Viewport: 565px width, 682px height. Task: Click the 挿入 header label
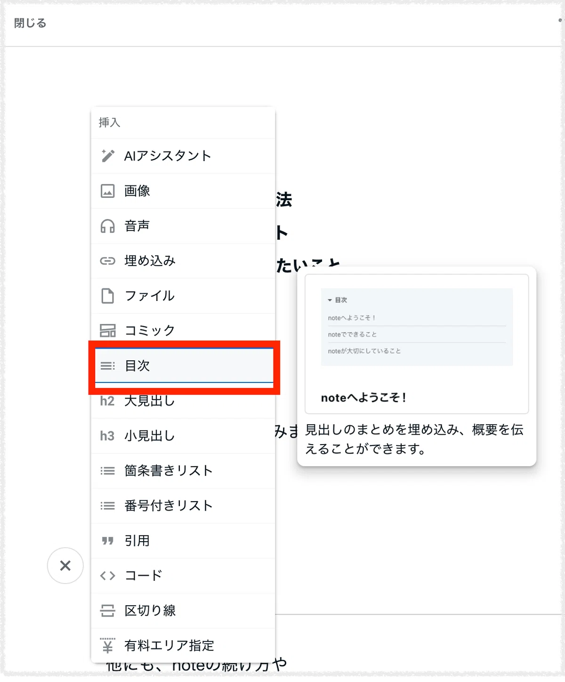pyautogui.click(x=110, y=122)
